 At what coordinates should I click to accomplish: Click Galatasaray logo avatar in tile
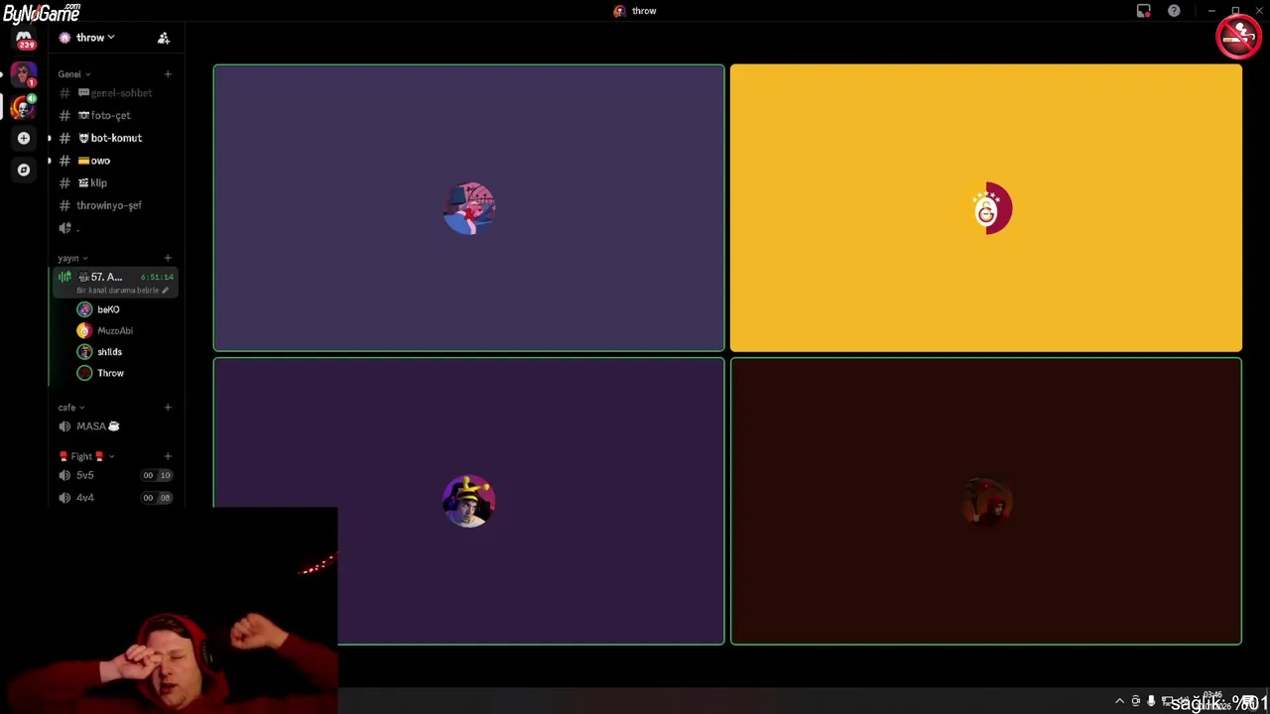986,208
